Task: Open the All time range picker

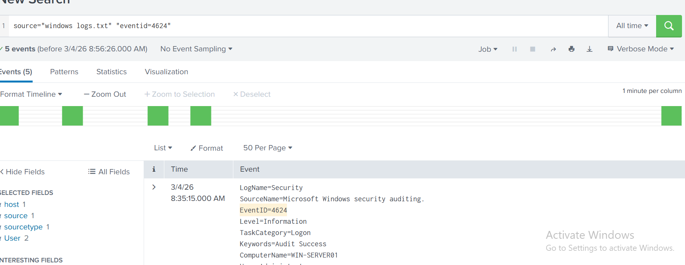Action: tap(632, 26)
